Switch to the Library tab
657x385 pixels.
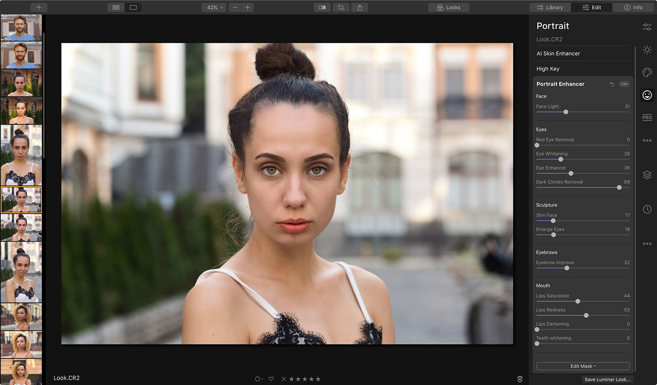click(x=550, y=7)
